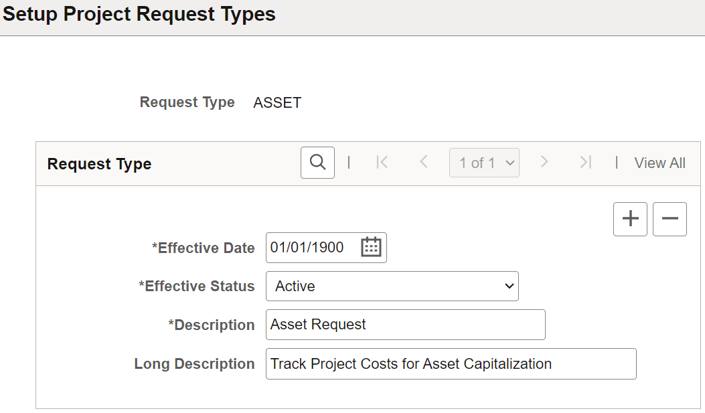Jump to the last record arrow
Viewport: 705px width, 413px height.
(585, 162)
